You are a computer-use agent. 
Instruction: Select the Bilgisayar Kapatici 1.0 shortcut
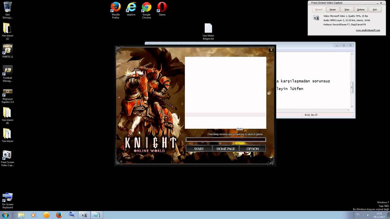click(8, 95)
